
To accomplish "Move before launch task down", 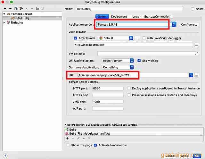I will 89,138.
